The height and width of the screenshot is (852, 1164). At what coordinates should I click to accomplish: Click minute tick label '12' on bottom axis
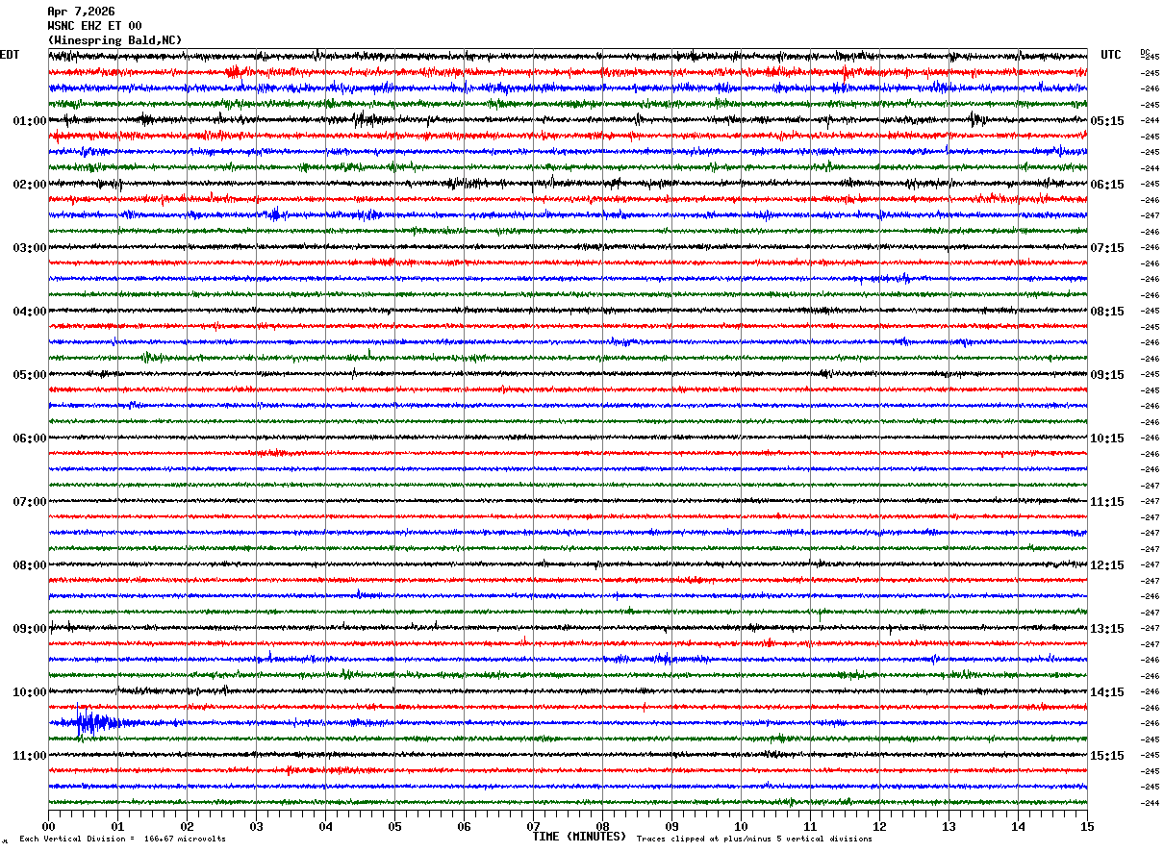[x=879, y=826]
